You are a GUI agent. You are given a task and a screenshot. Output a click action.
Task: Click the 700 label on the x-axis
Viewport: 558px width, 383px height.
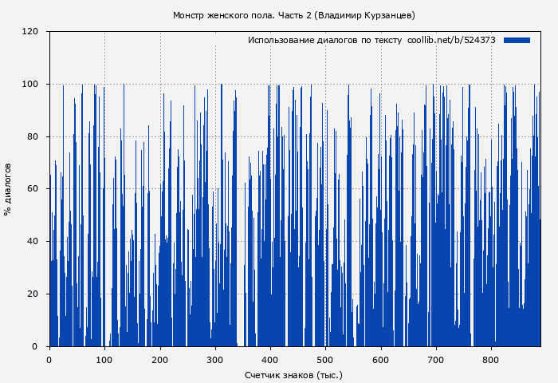point(436,360)
